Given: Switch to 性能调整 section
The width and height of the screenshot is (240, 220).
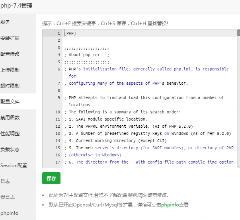Looking at the screenshot, I should pyautogui.click(x=10, y=133).
